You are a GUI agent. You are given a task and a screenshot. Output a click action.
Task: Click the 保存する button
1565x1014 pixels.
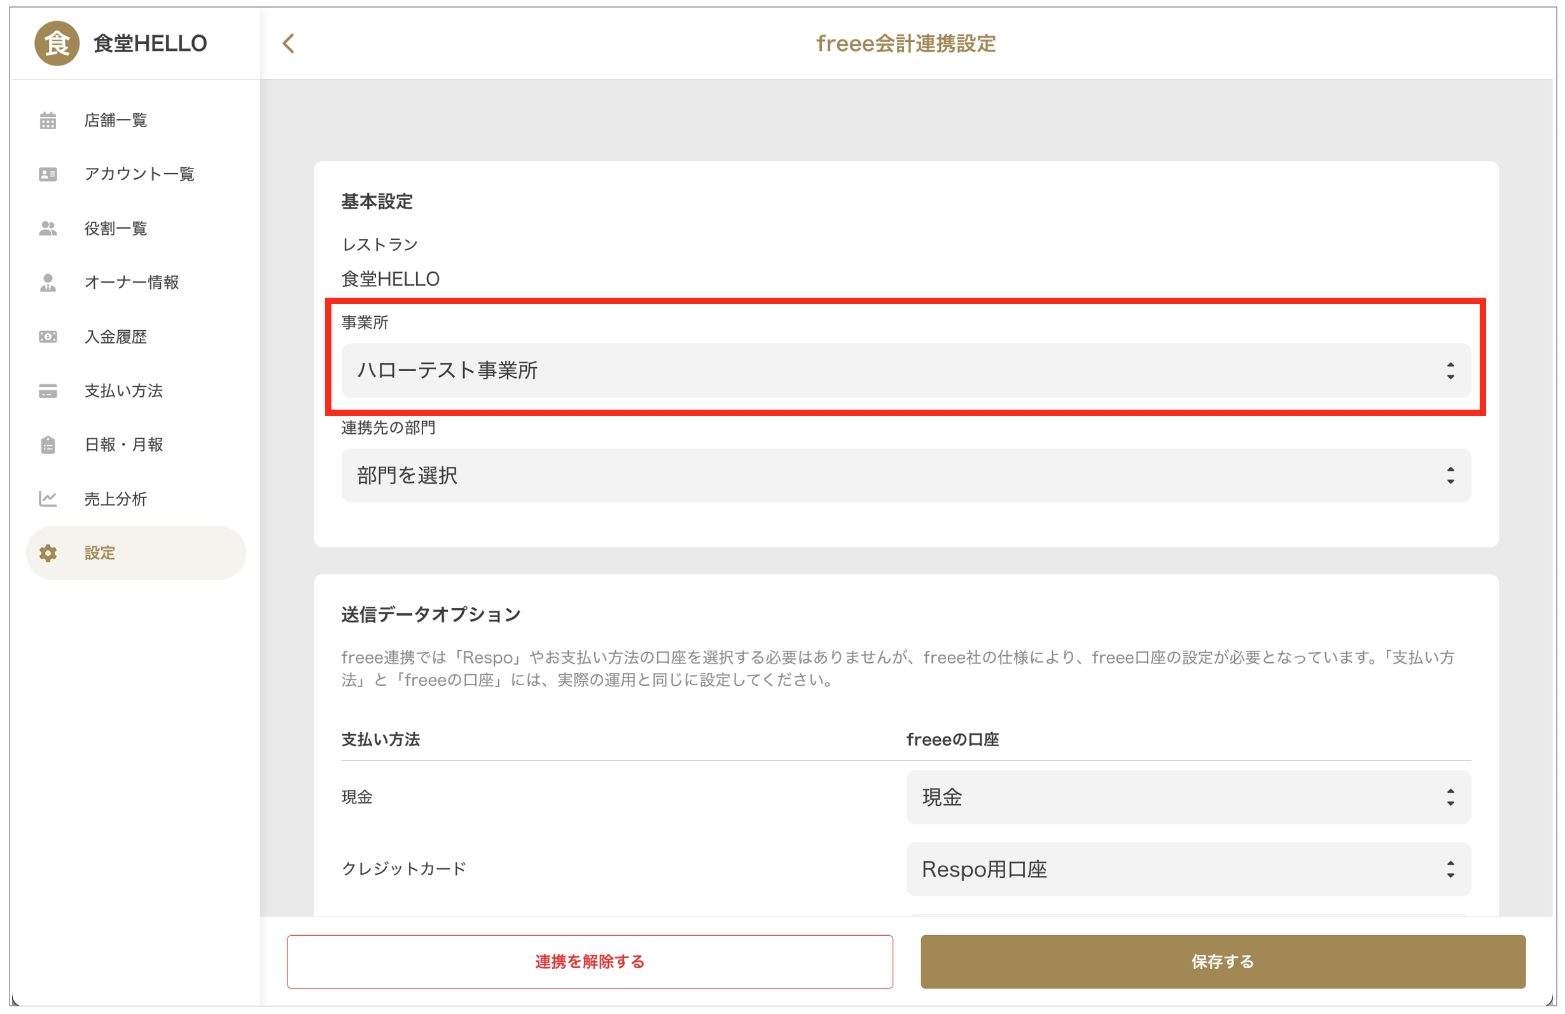tap(1223, 961)
